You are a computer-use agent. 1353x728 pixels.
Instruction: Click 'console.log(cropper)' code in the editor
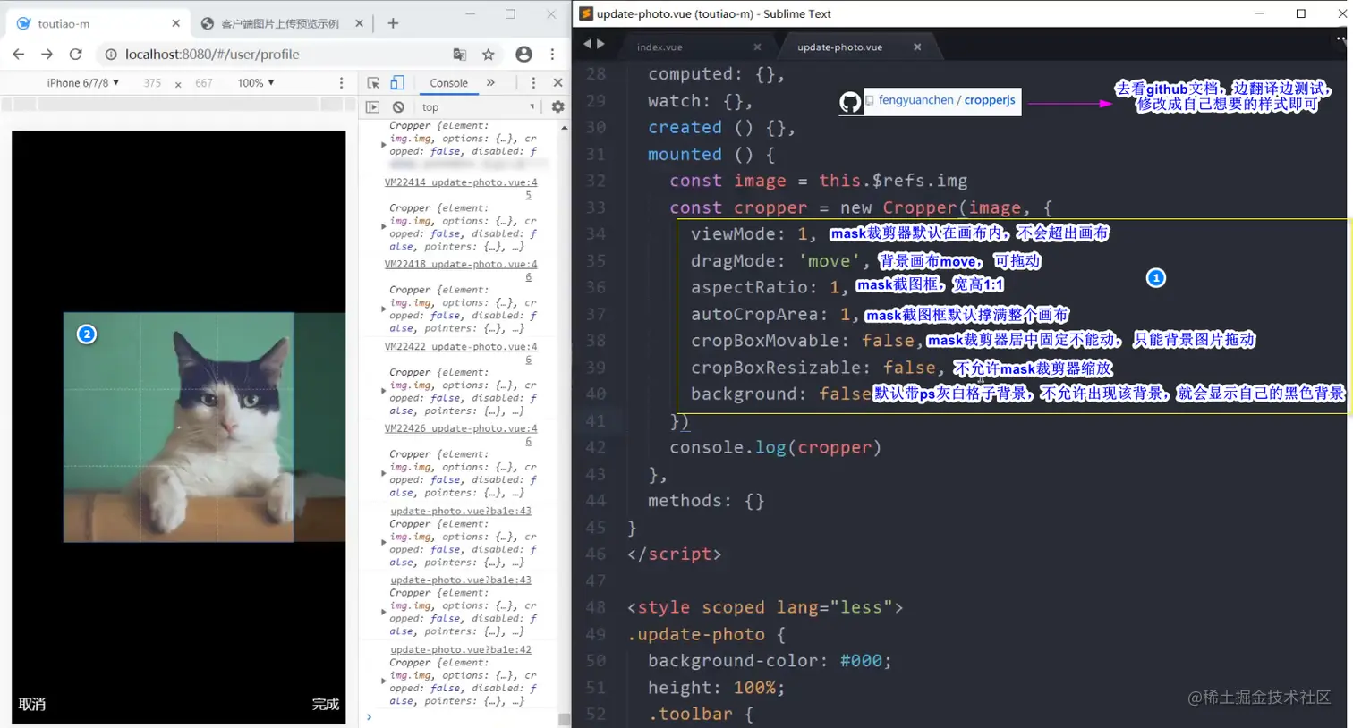(x=775, y=447)
